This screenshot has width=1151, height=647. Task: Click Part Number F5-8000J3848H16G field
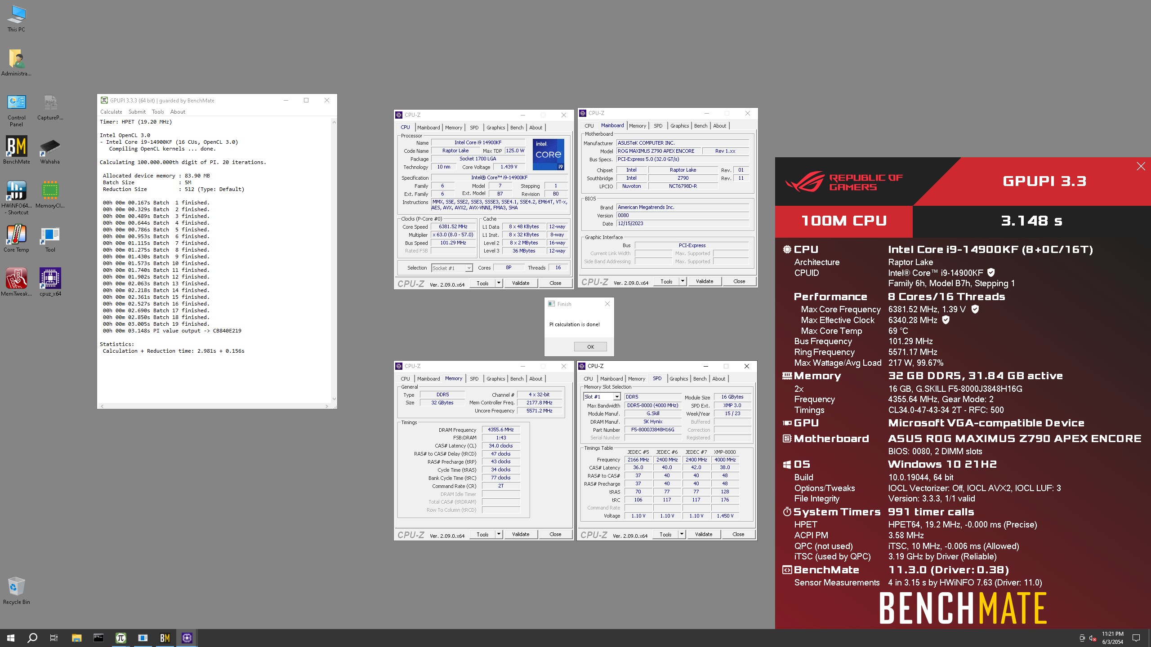(652, 430)
